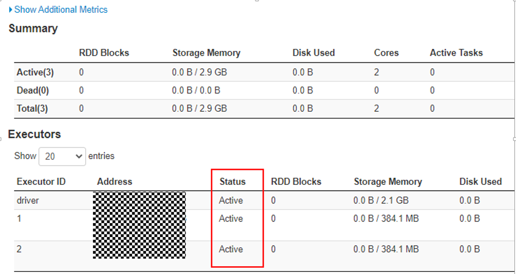This screenshot has height=274, width=516.
Task: Open the Show entries count dropdown
Action: tap(62, 156)
